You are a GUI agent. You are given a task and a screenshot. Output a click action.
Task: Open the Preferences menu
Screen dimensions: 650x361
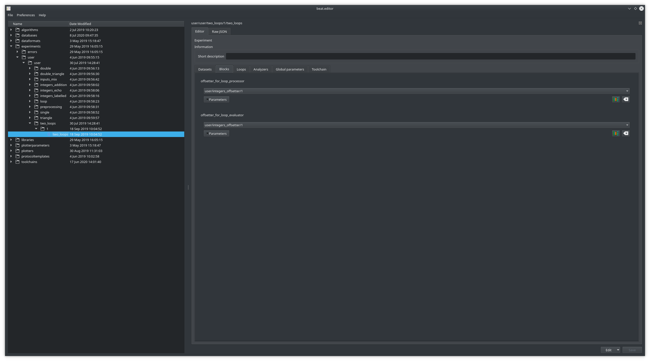pos(26,15)
